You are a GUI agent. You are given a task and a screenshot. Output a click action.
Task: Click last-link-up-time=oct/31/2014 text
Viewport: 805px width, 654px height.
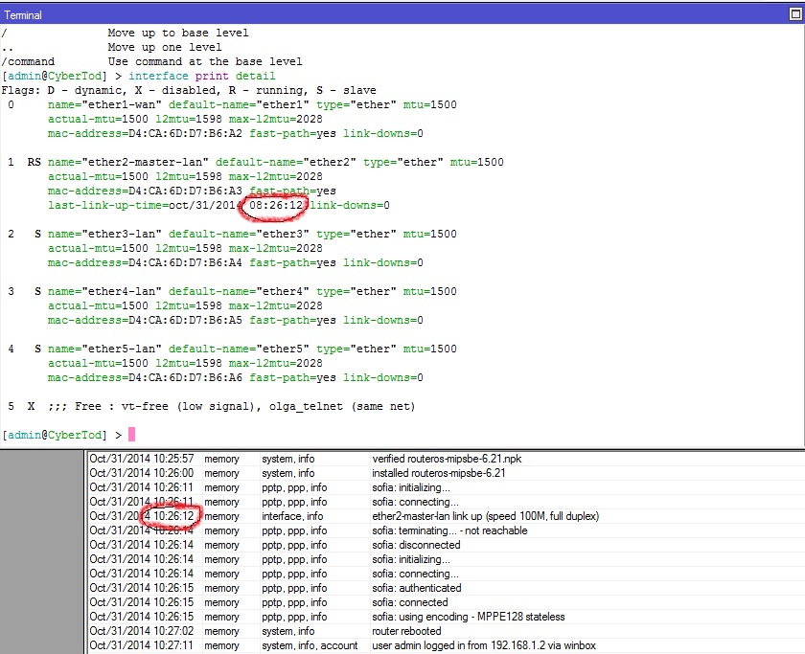tap(145, 205)
